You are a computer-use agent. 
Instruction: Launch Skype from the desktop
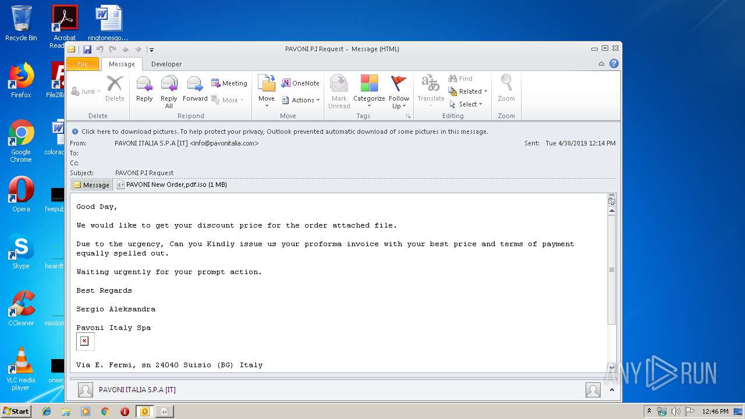[21, 251]
